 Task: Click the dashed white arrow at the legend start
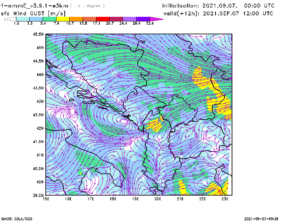coord(10,19)
